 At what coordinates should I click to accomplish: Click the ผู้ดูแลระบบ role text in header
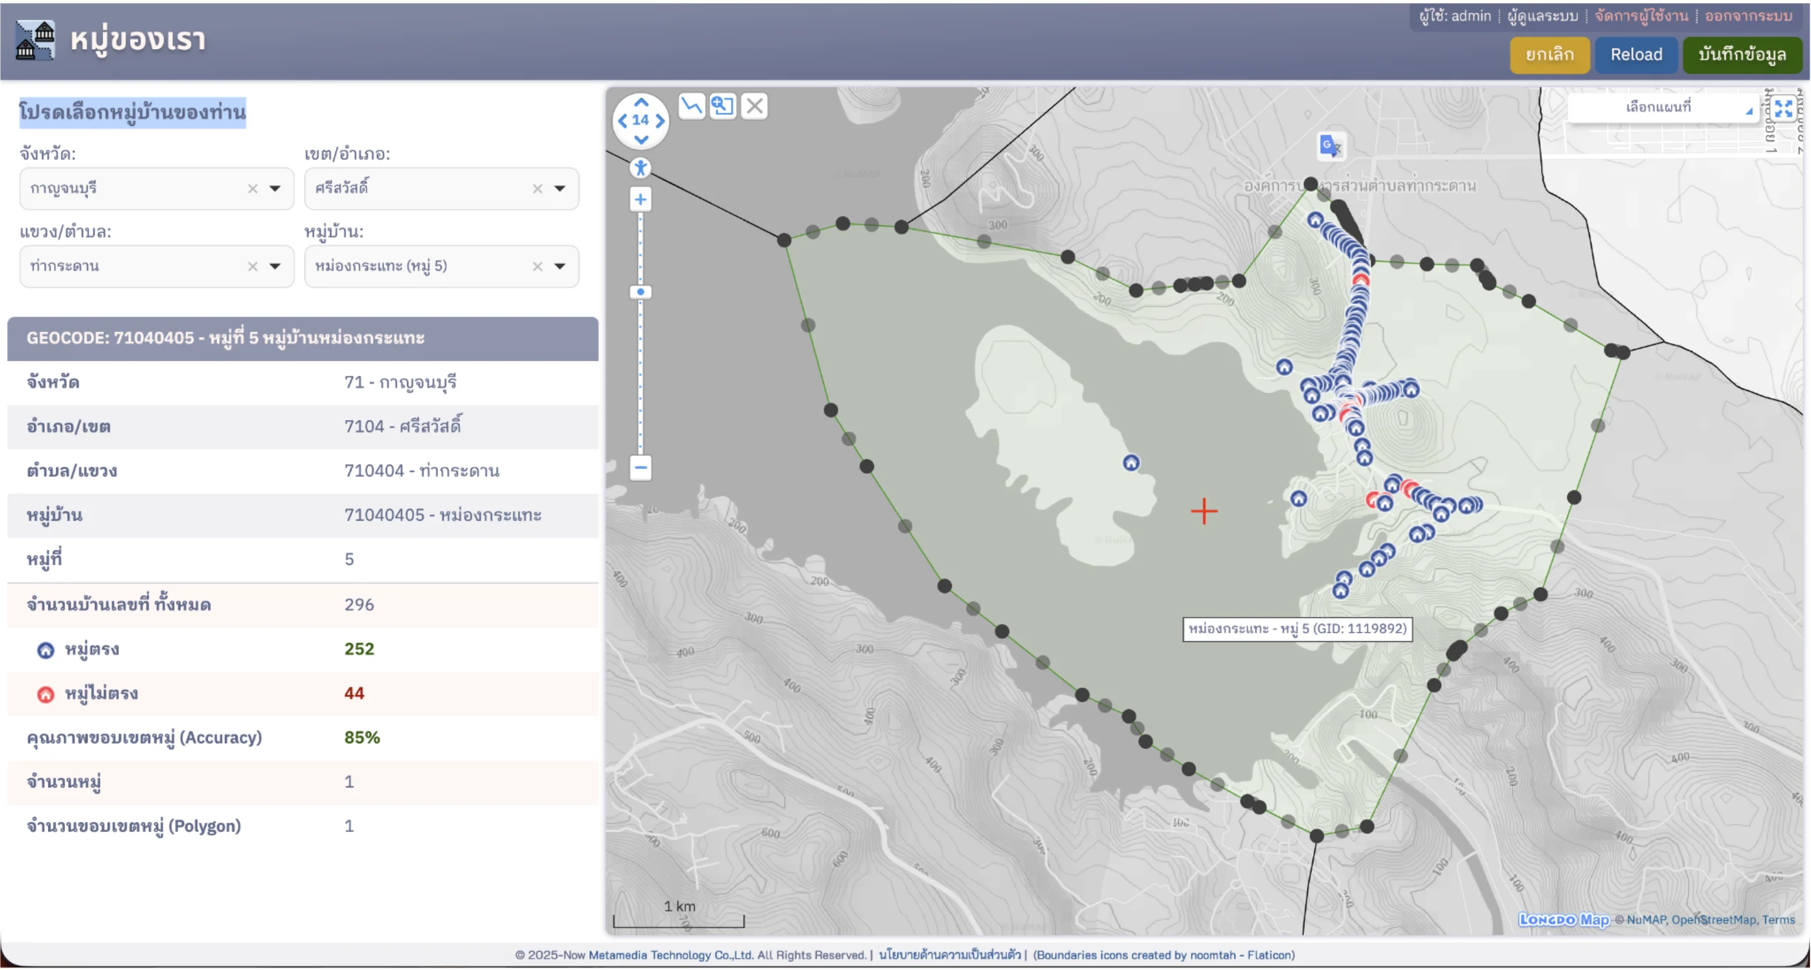(1543, 16)
